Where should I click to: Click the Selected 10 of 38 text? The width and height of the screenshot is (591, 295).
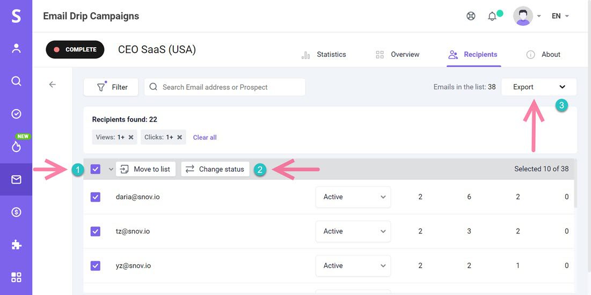[541, 169]
